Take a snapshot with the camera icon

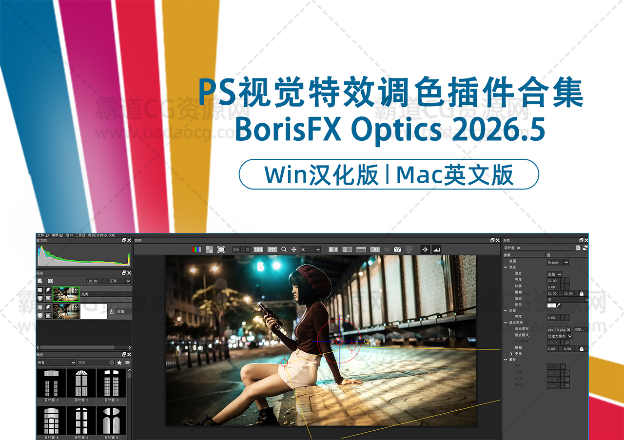pos(397,249)
